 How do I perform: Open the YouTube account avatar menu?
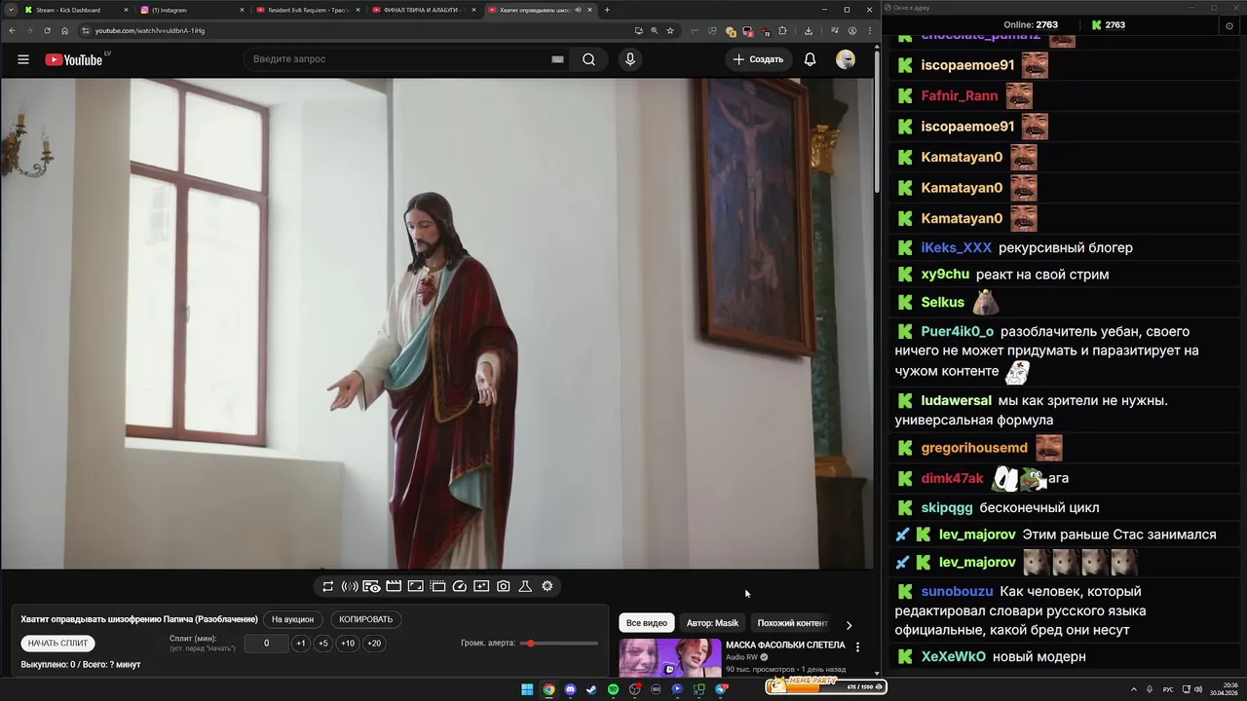(x=846, y=59)
